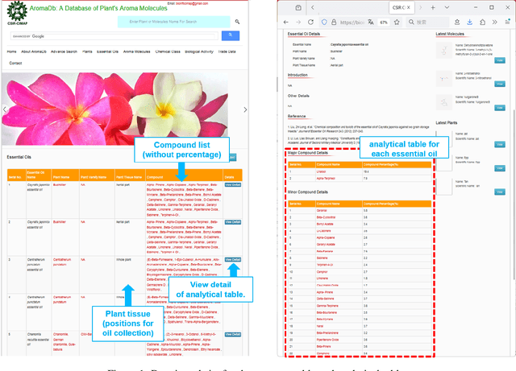Click the 67% zoom level indicator
516x371 pixels.
coord(384,23)
